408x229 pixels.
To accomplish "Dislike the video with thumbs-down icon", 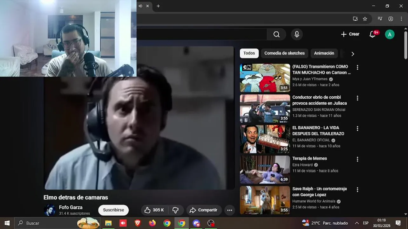I will pyautogui.click(x=175, y=210).
